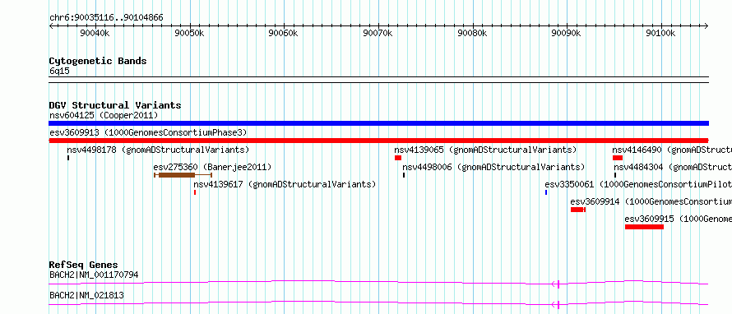The image size is (732, 314).
Task: Click the small black nsv4498178 marker
Action: [68, 158]
